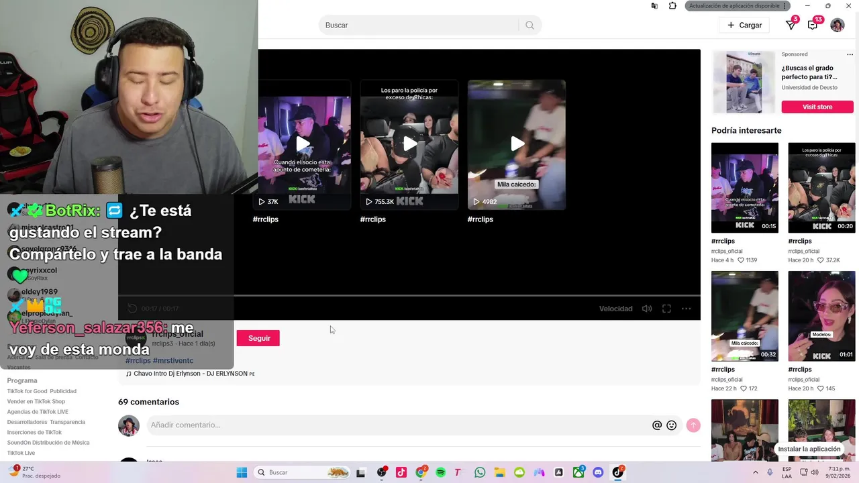Open the TikTok inbox messages paper-plane icon
859x483 pixels.
click(x=791, y=25)
